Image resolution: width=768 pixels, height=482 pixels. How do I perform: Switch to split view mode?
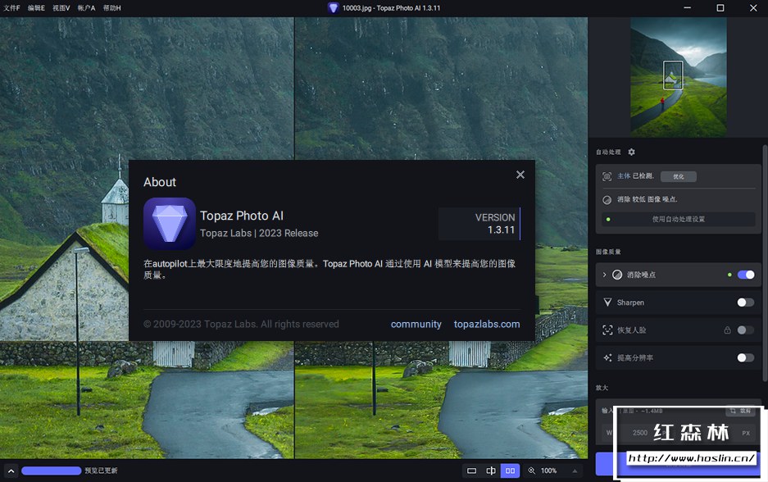pos(491,471)
